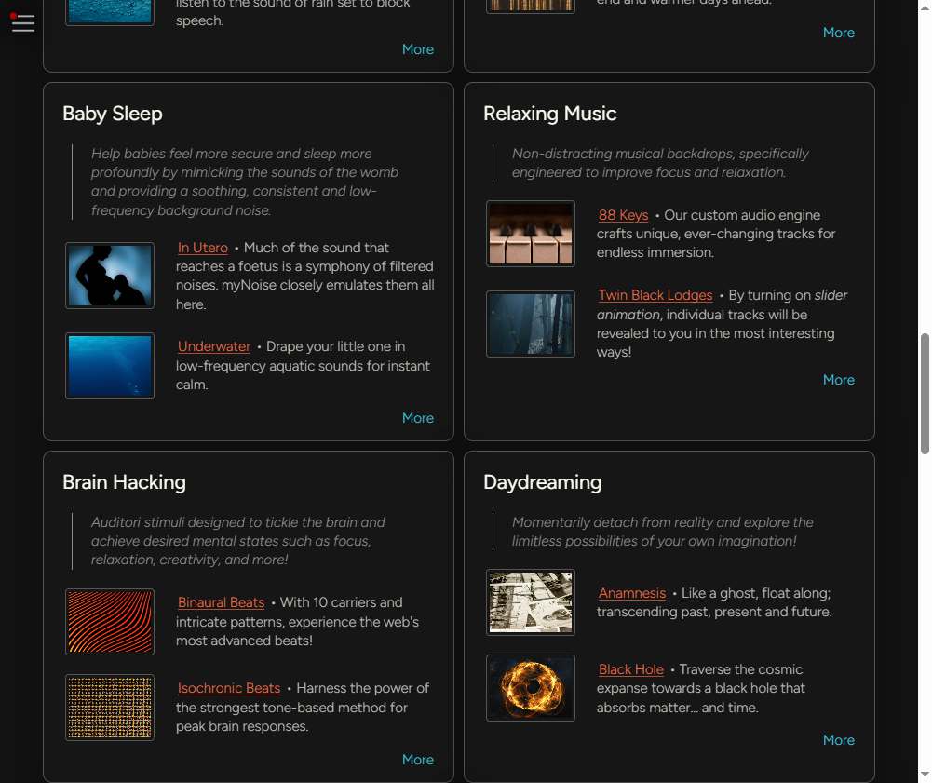Click More in the Daydreaming card
The width and height of the screenshot is (932, 783).
(839, 739)
